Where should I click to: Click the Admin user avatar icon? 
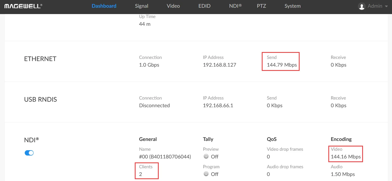click(362, 6)
